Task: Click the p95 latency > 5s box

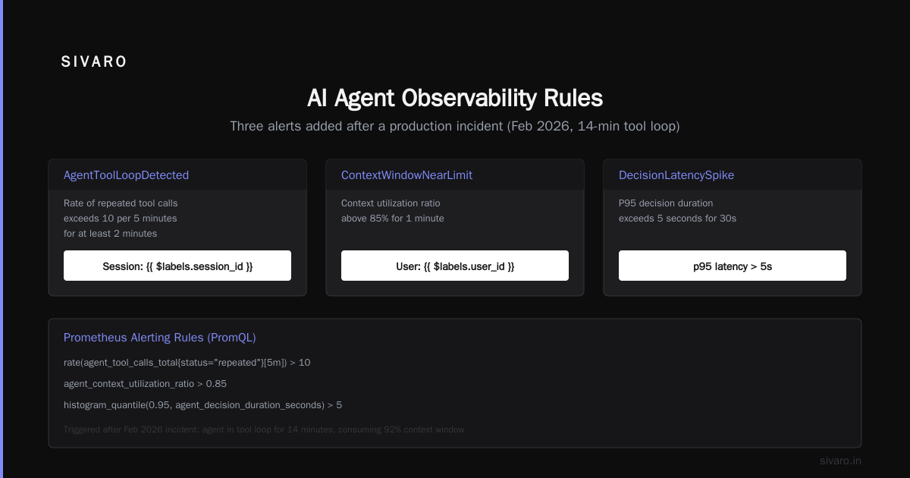Action: click(x=733, y=266)
